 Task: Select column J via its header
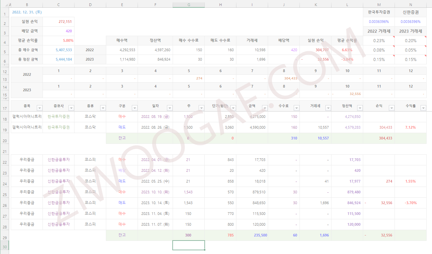(x=284, y=5)
